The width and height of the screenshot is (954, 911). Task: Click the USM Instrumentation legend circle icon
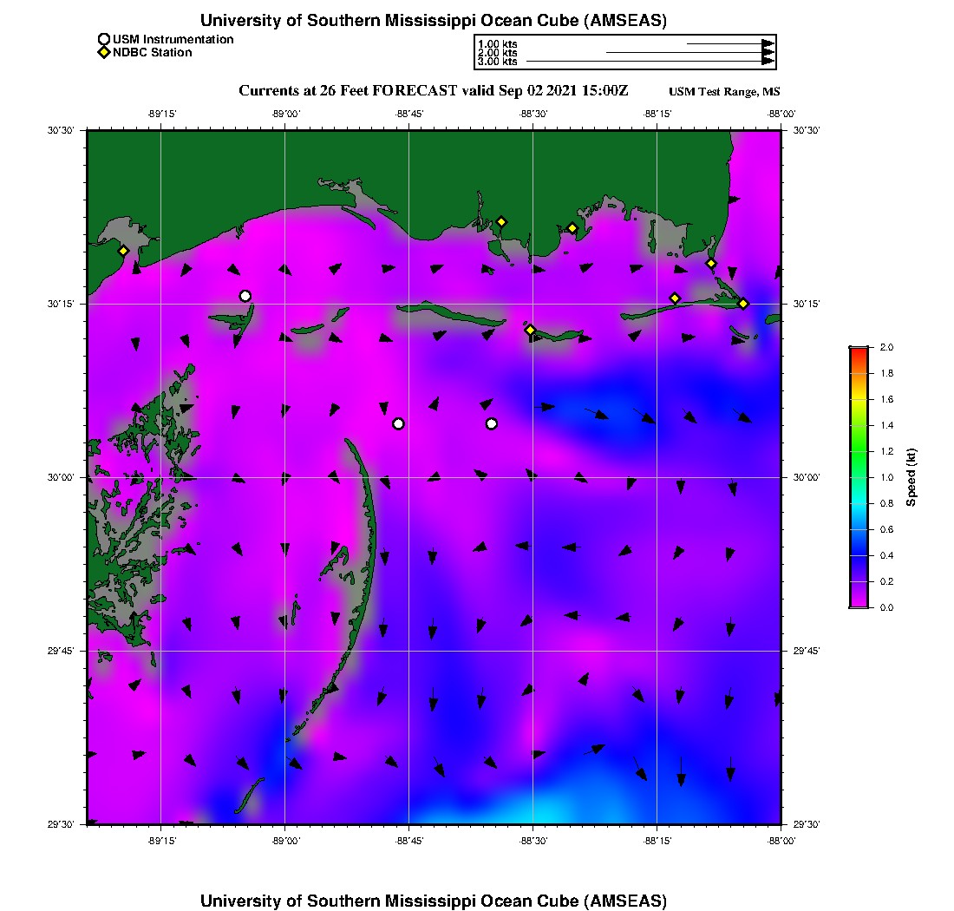pyautogui.click(x=104, y=40)
